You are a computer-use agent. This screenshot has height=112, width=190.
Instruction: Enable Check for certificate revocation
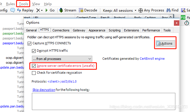(34, 73)
